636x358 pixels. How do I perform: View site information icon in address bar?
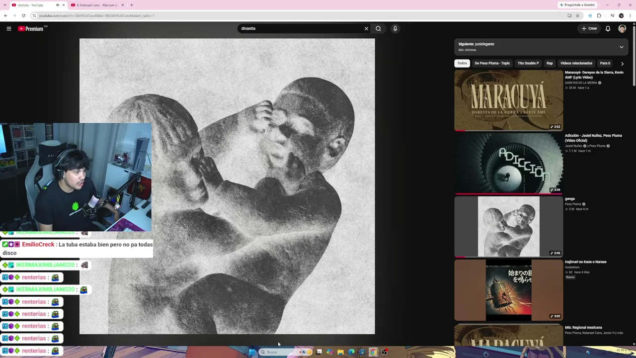(x=34, y=15)
